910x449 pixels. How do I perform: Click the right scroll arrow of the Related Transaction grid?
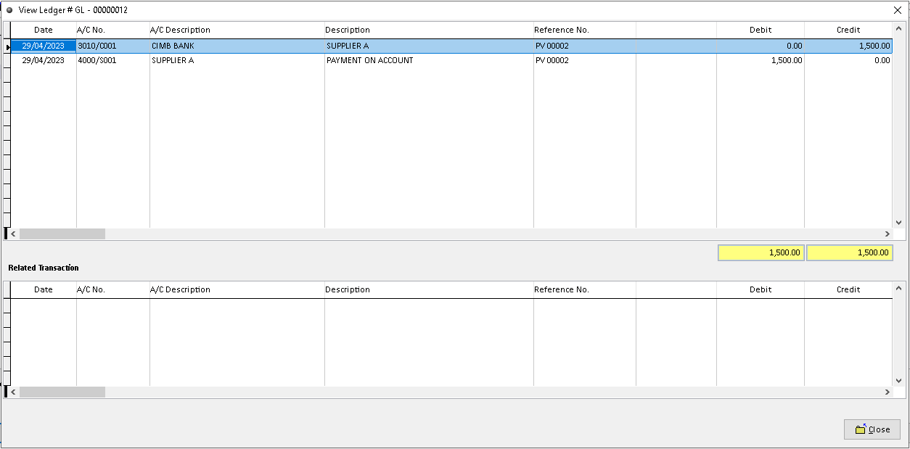tap(887, 392)
